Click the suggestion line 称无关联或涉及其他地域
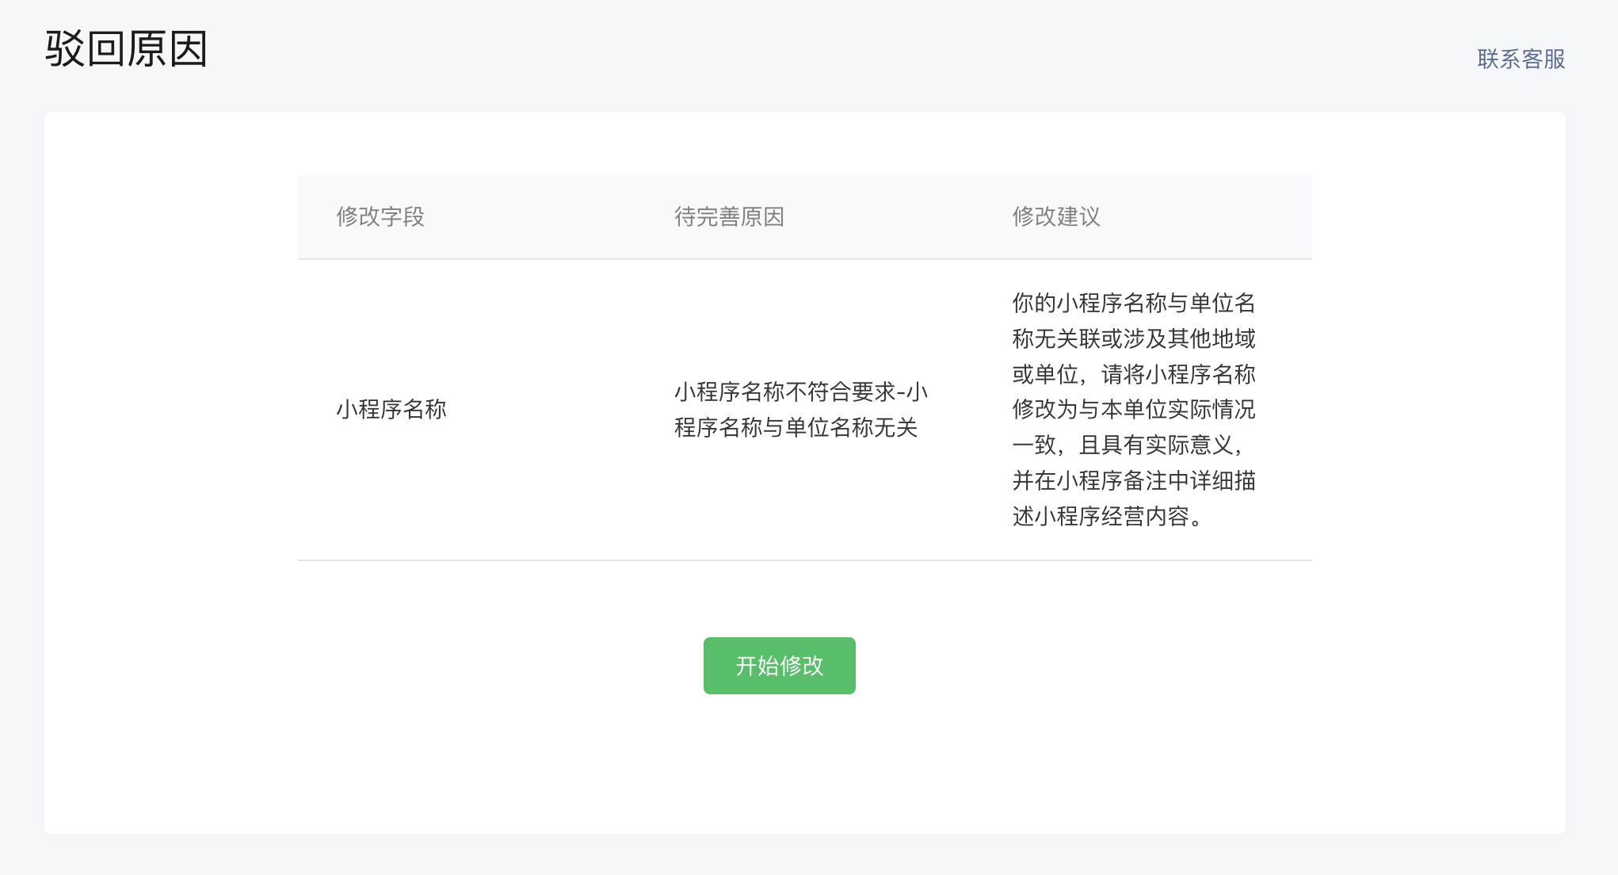The image size is (1618, 875). coord(1134,338)
